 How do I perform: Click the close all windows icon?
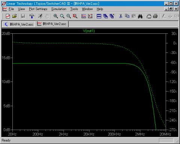click(x=112, y=16)
